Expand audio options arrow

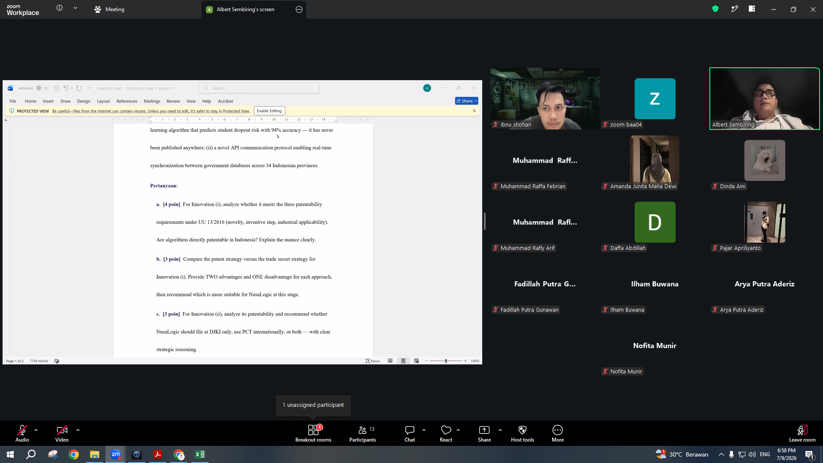point(36,430)
